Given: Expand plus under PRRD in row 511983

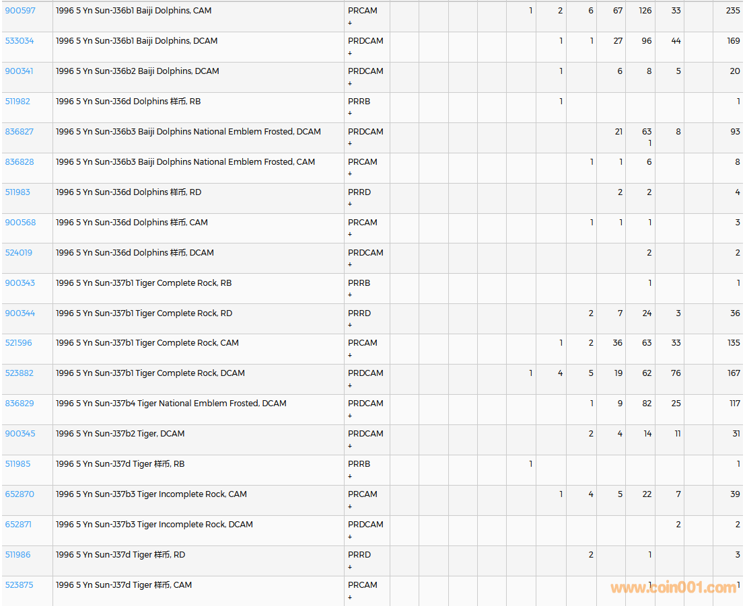Looking at the screenshot, I should [350, 204].
